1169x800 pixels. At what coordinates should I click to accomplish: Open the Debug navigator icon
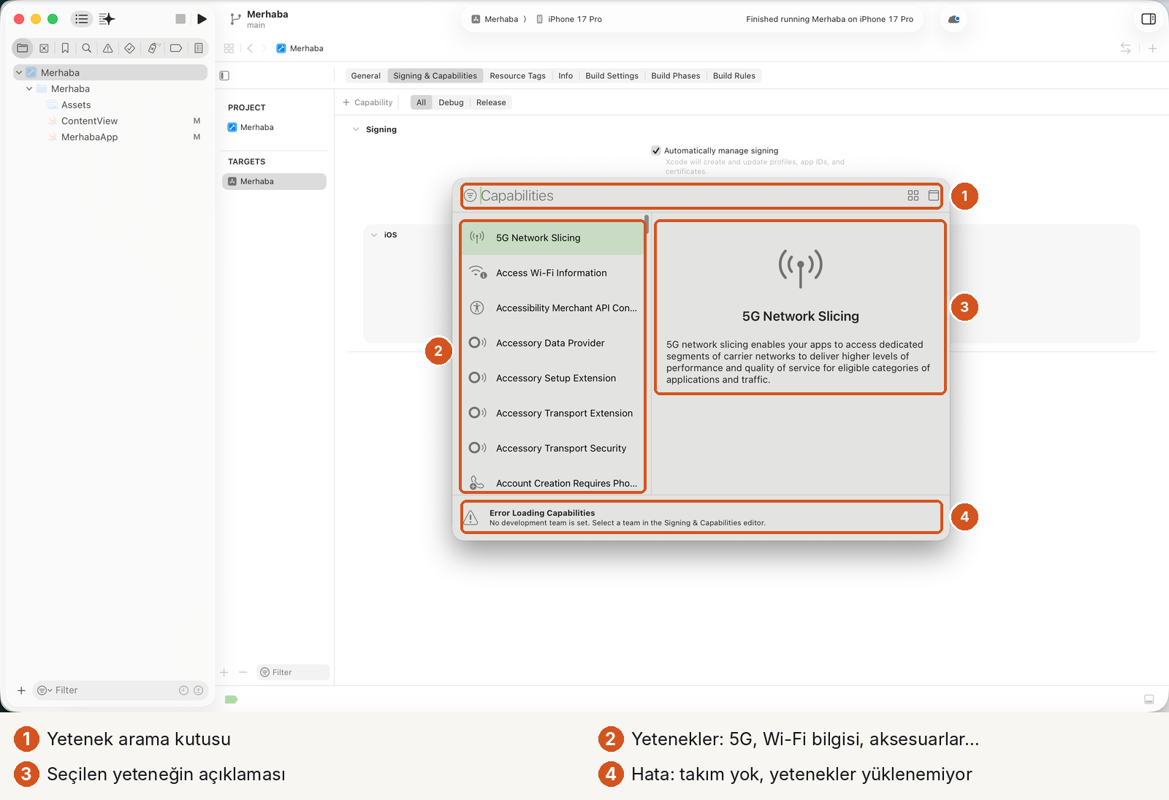click(153, 48)
